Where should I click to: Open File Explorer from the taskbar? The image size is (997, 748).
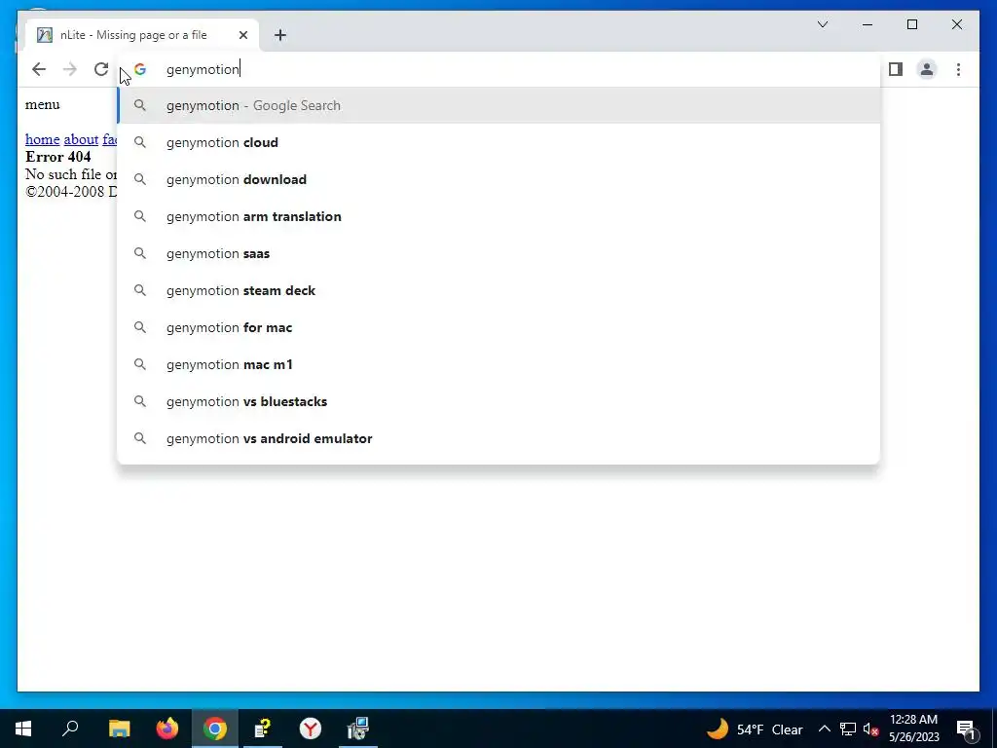(x=119, y=729)
